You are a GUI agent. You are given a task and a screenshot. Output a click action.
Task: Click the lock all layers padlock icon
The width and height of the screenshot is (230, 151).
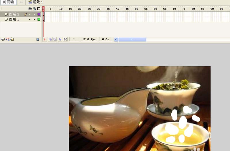pyautogui.click(x=34, y=9)
